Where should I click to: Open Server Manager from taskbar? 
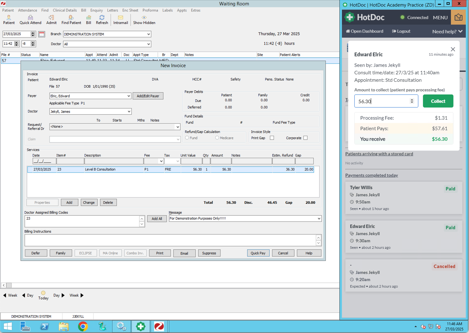pyautogui.click(x=25, y=326)
